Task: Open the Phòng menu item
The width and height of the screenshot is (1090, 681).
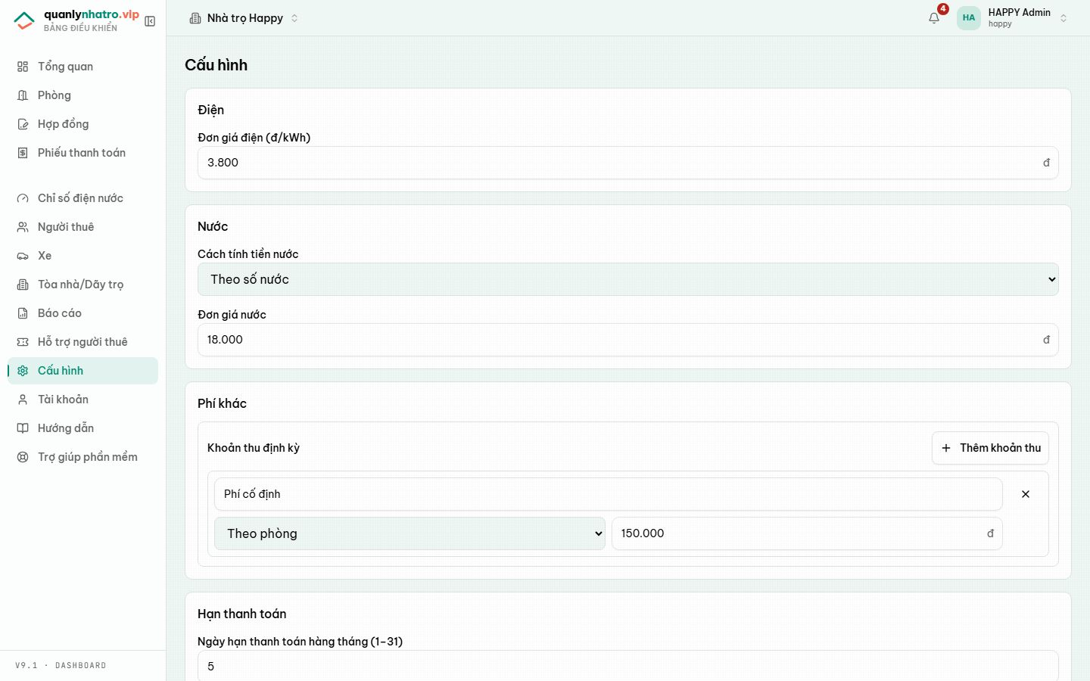Action: 83,95
